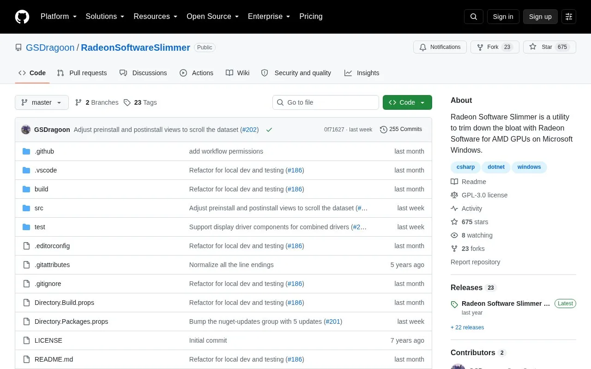591x369 pixels.
Task: Open the master branch selector
Action: (42, 102)
